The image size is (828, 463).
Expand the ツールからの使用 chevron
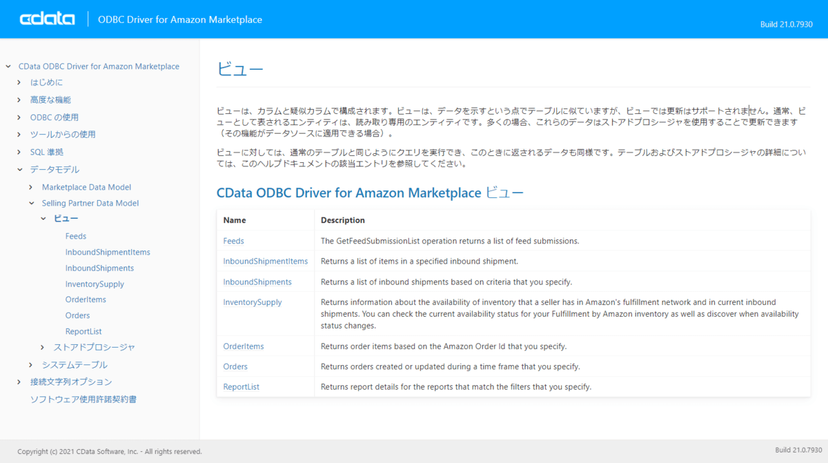point(19,135)
